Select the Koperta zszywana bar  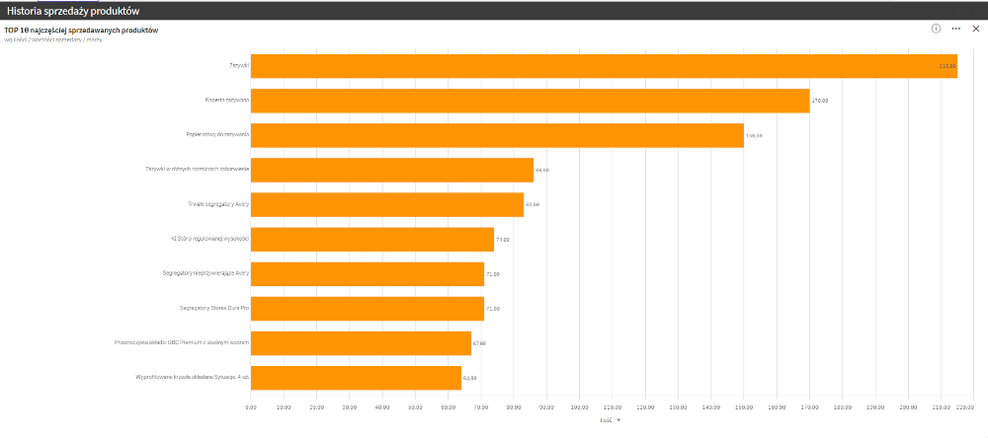coord(530,101)
